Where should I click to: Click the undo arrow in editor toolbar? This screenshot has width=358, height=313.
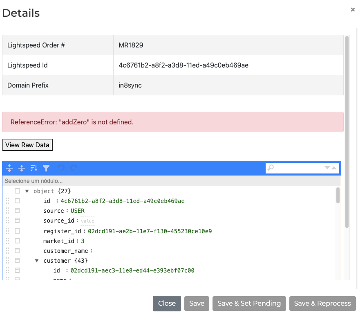61,168
